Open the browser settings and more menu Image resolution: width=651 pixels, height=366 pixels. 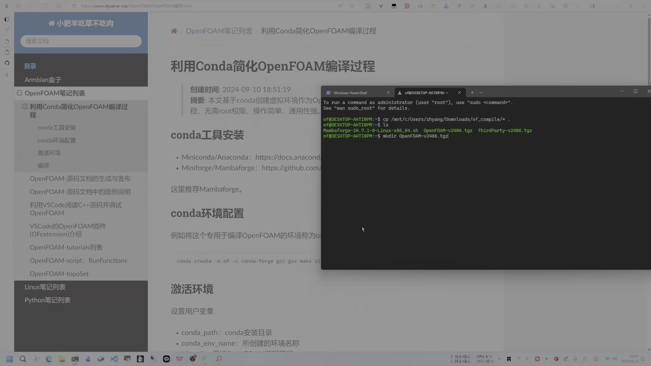tap(578, 6)
